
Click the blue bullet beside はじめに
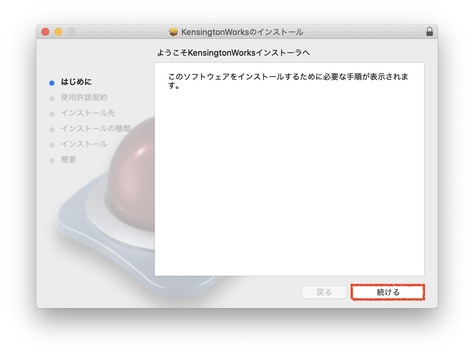pos(52,83)
